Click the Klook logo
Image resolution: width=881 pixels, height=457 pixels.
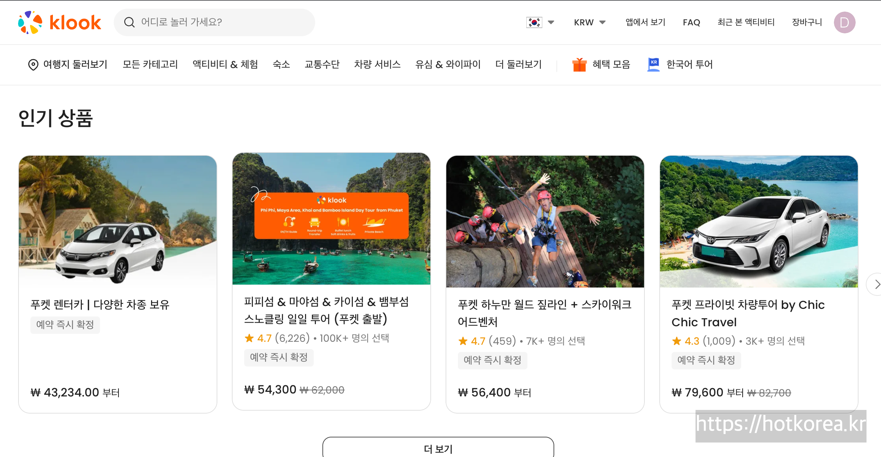click(59, 22)
